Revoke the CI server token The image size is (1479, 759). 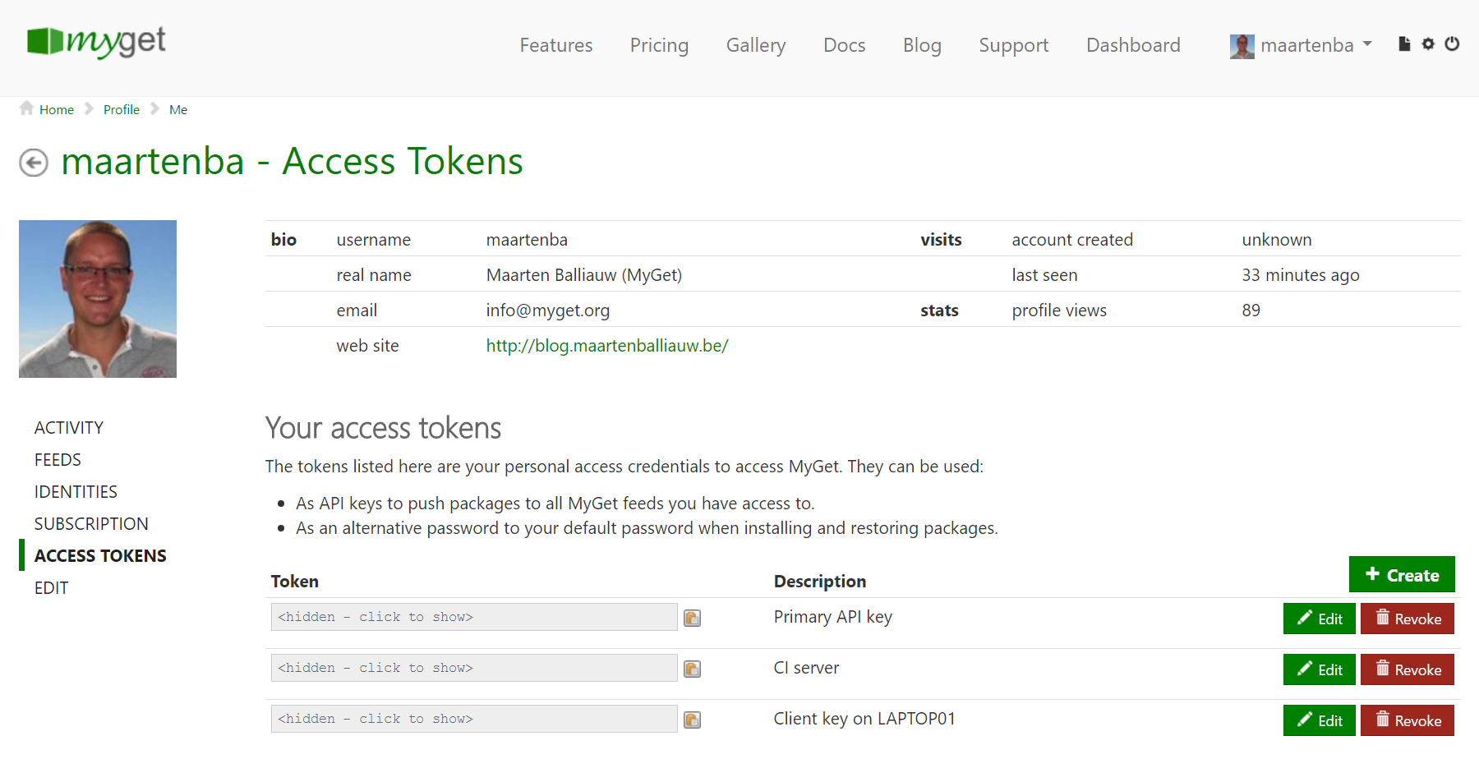click(1407, 669)
